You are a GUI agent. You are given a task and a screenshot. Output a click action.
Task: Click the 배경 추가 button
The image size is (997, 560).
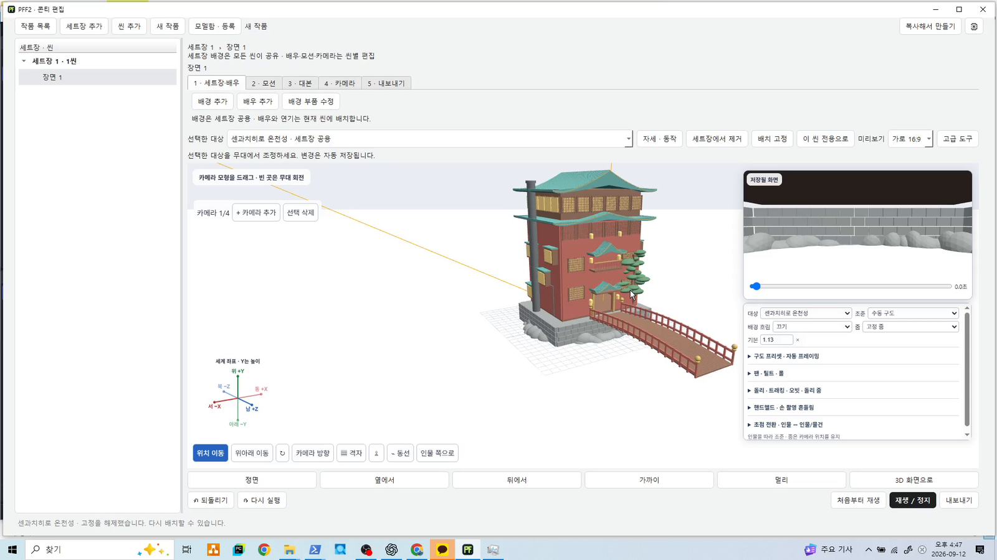click(x=212, y=101)
